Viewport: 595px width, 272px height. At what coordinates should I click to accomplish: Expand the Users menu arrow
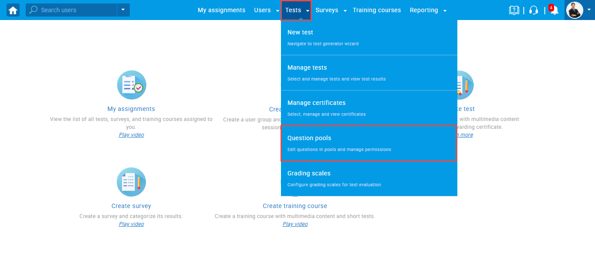click(277, 10)
